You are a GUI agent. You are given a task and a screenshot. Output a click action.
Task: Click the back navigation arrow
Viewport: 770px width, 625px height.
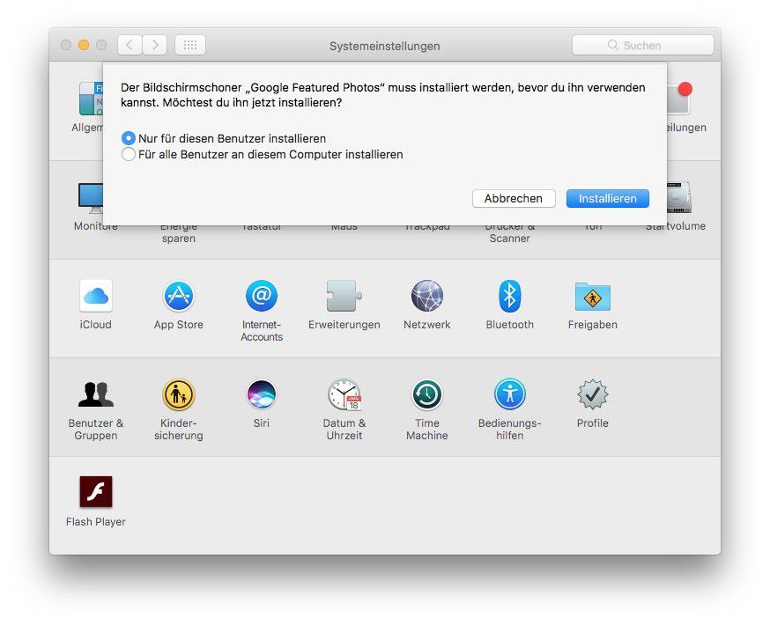[x=129, y=45]
